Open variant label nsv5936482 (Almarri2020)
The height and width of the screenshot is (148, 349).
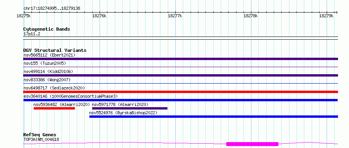[x=62, y=104]
